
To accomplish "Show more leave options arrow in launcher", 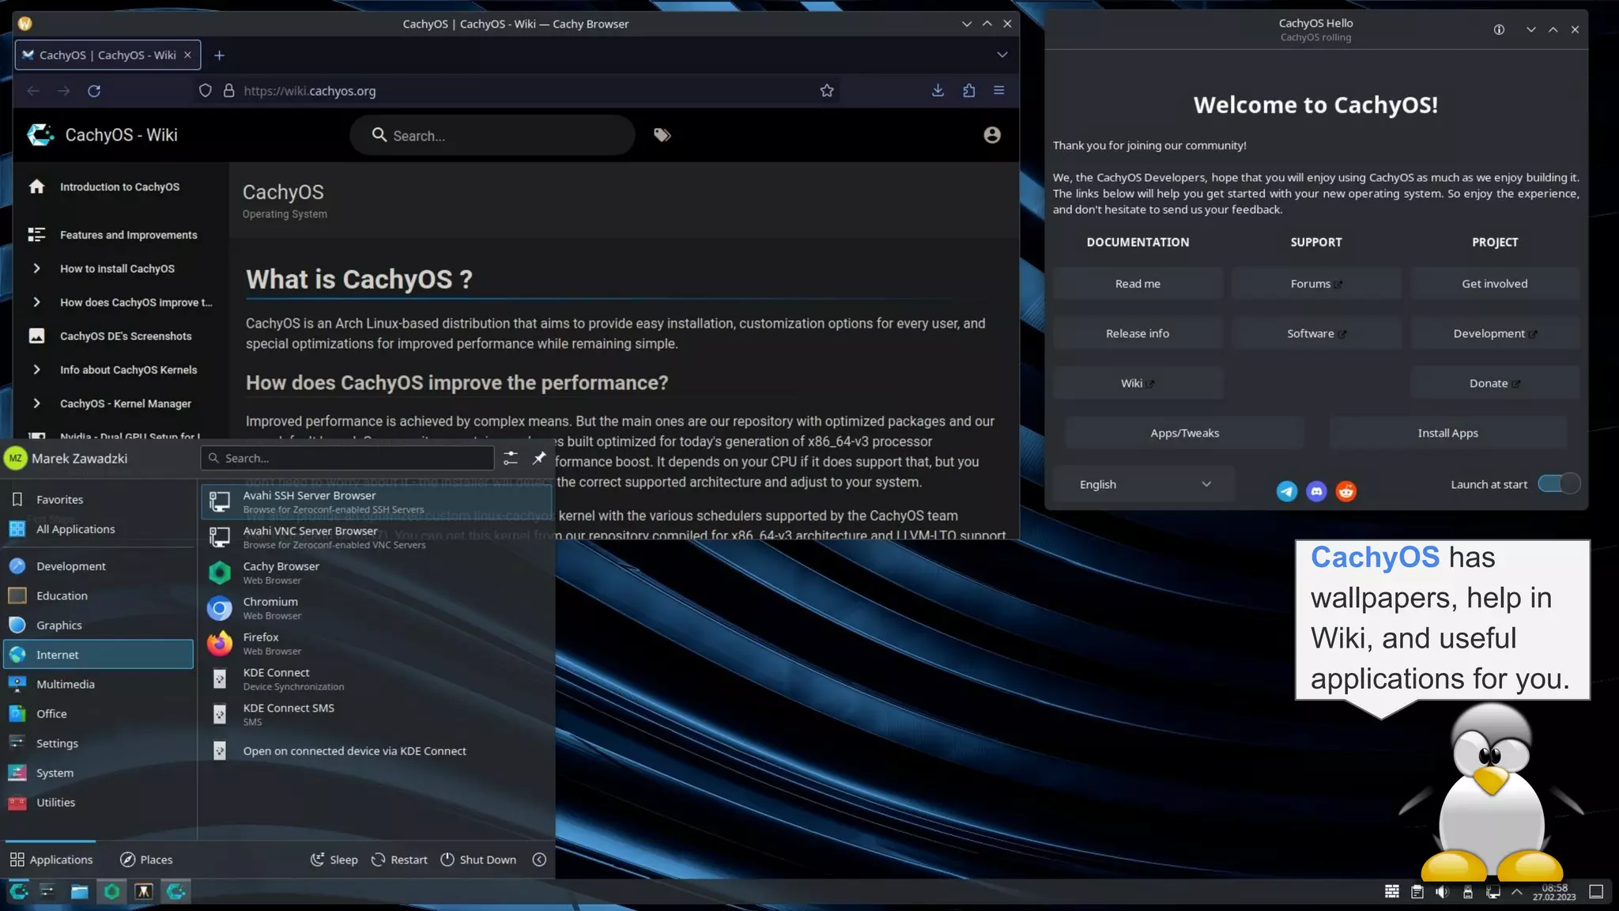I will (x=539, y=860).
